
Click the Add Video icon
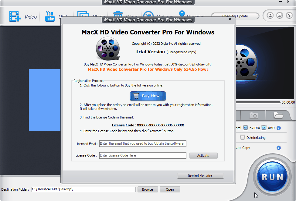pyautogui.click(x=15, y=16)
